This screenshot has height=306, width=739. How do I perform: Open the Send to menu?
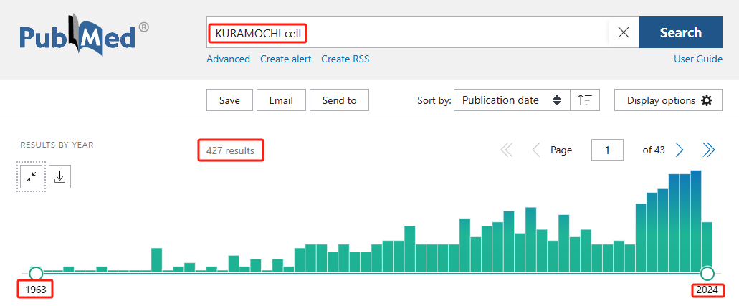click(x=339, y=100)
